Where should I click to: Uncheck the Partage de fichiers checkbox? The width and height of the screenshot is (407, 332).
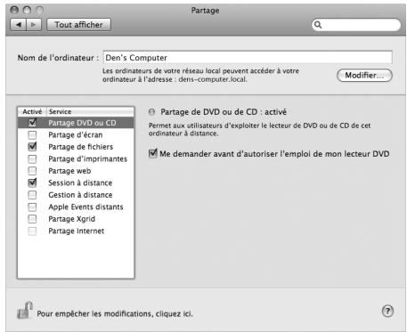click(32, 147)
